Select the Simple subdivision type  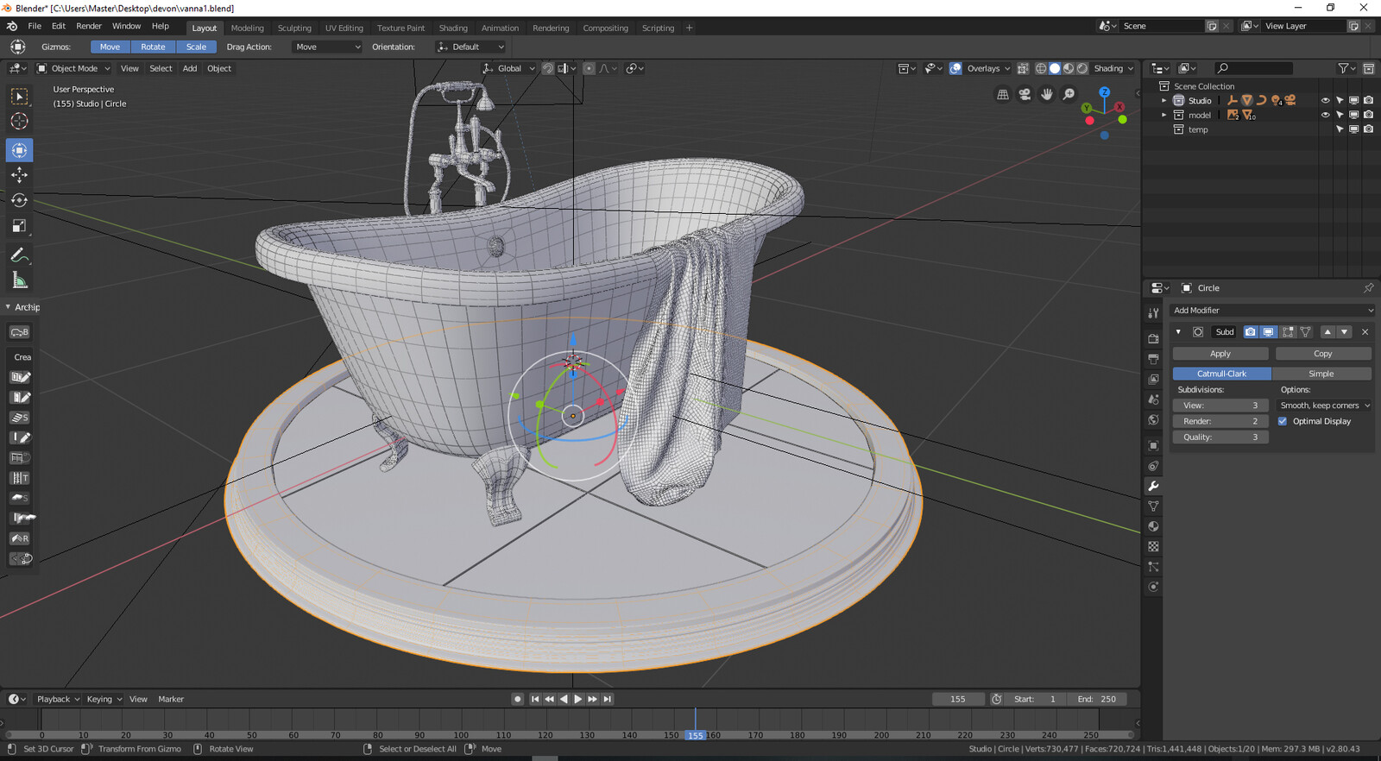pos(1321,374)
